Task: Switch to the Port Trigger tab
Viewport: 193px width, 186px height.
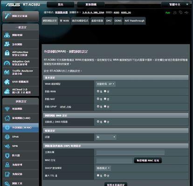Action: point(80,21)
